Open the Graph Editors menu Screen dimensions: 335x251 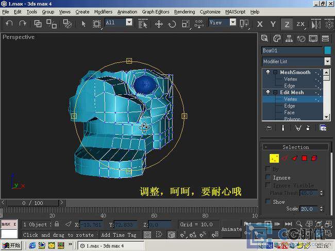click(156, 12)
